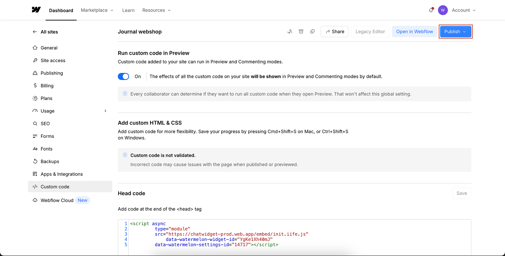Open Backups settings
Viewport: 505px width, 256px height.
click(70, 161)
